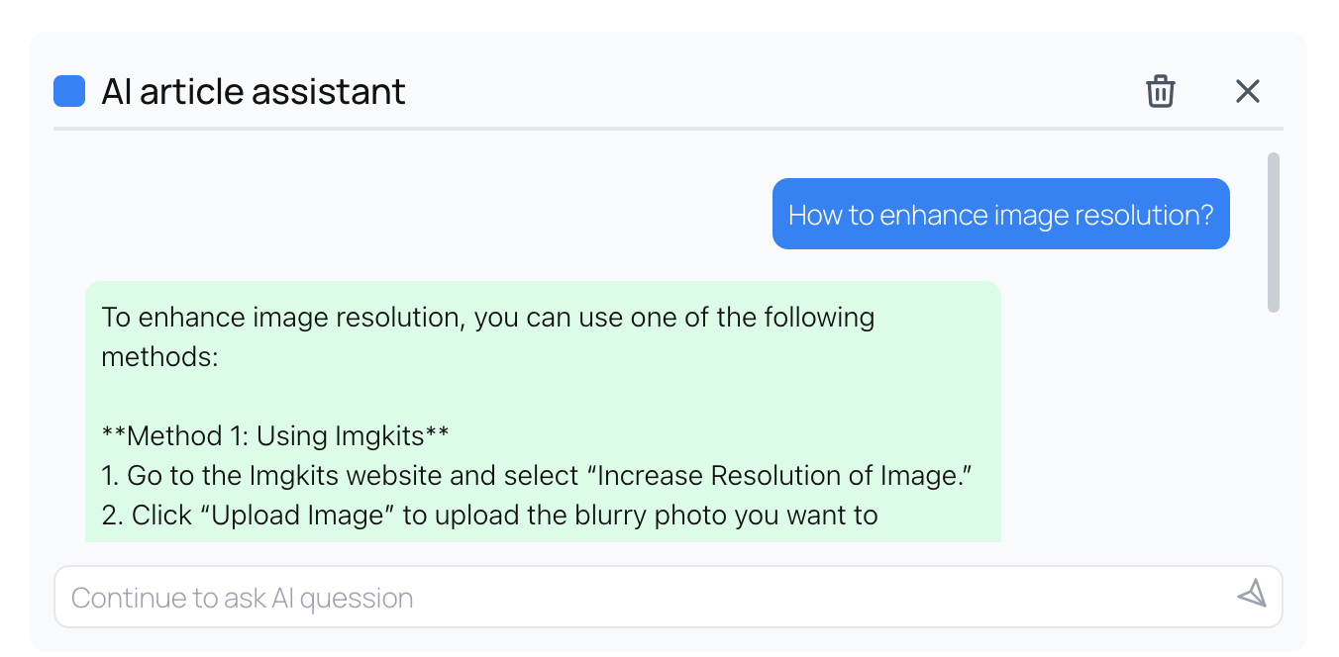Screen dimensions: 1339x657
Task: Send the question with paper plane icon
Action: point(1252,594)
